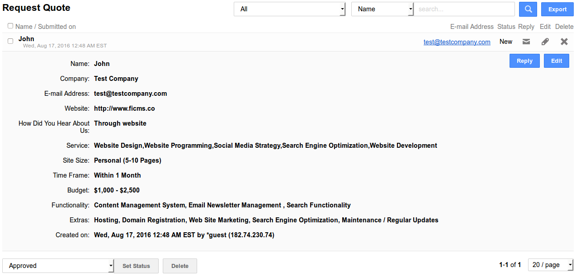Image resolution: width=576 pixels, height=277 pixels.
Task: Click the blue Reply button
Action: (x=524, y=61)
